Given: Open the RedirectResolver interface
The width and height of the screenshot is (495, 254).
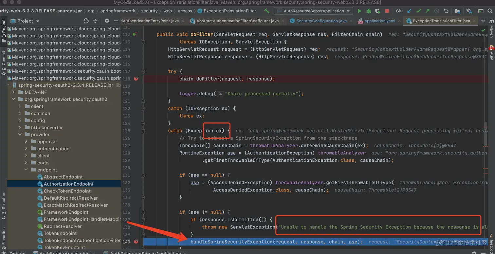Looking at the screenshot, I should coord(63,226).
